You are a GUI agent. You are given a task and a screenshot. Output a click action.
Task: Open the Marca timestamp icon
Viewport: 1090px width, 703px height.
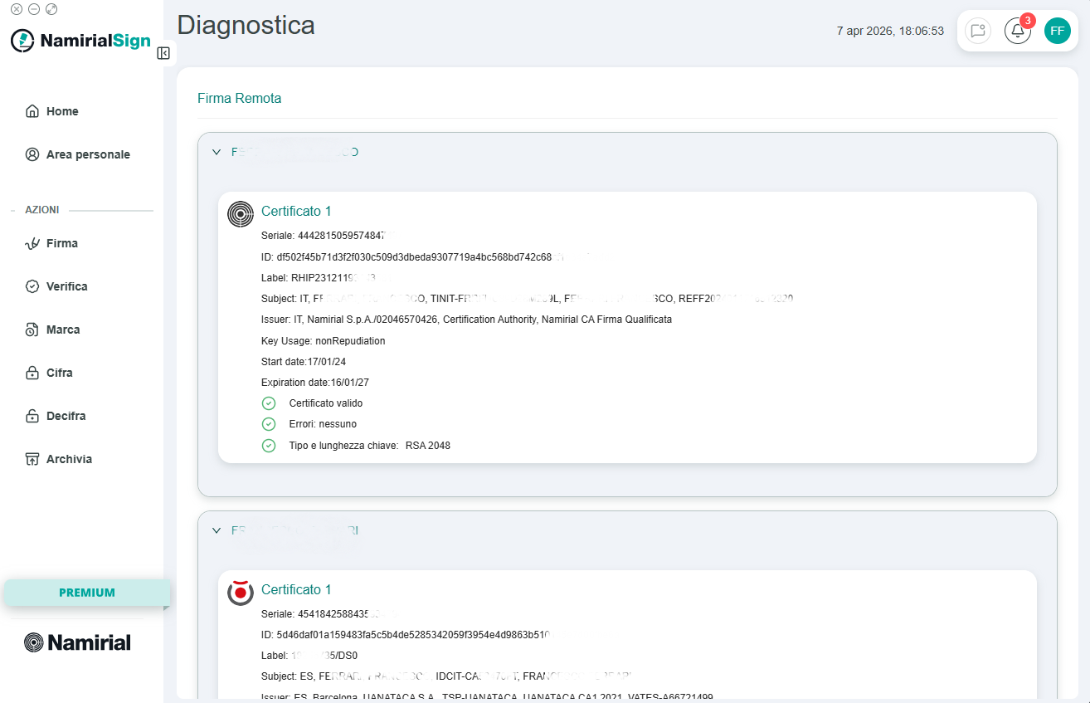coord(32,330)
